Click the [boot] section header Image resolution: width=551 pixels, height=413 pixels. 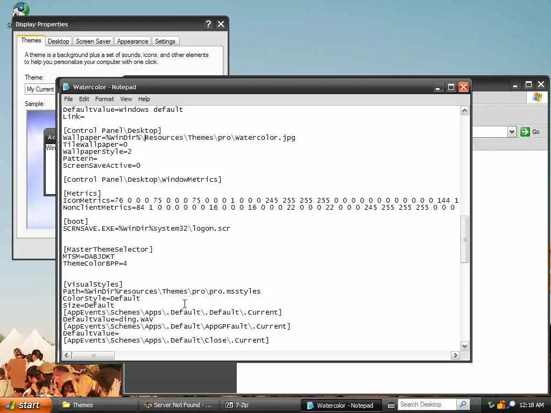coord(75,222)
